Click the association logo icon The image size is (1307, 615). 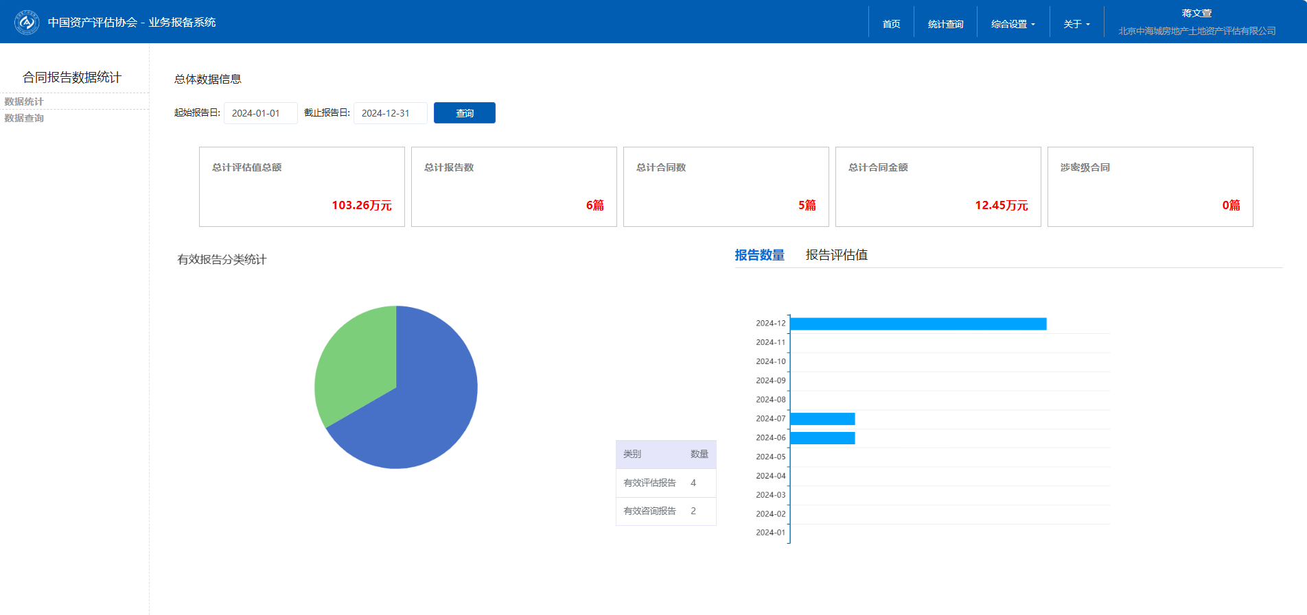[x=27, y=22]
